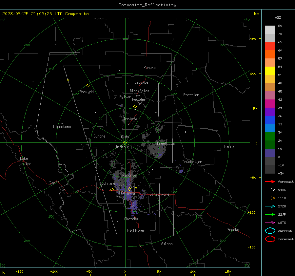This screenshot has height=276, width=295.
Task: Click the white cross marker west of Hanna
Action: pos(185,132)
